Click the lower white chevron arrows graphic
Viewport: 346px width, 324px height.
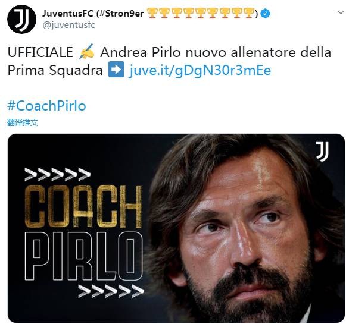tap(111, 290)
